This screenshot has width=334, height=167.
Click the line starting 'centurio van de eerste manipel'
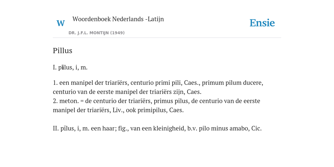click(127, 92)
